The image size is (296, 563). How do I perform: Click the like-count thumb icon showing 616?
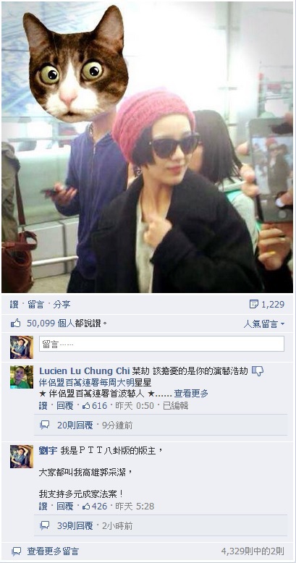point(86,406)
